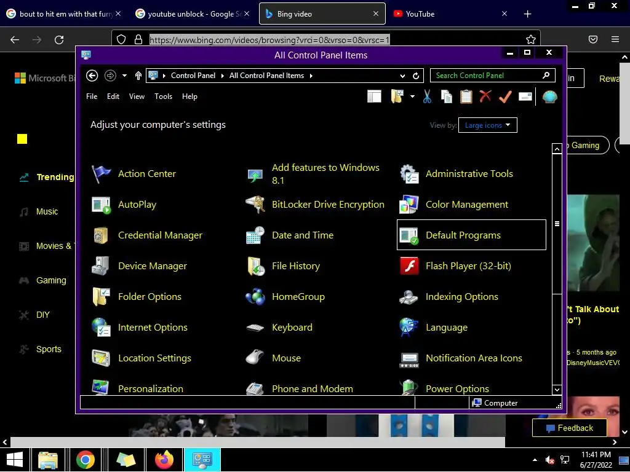Click the preview pane layout toolbar icon
The height and width of the screenshot is (472, 630).
[x=374, y=96]
